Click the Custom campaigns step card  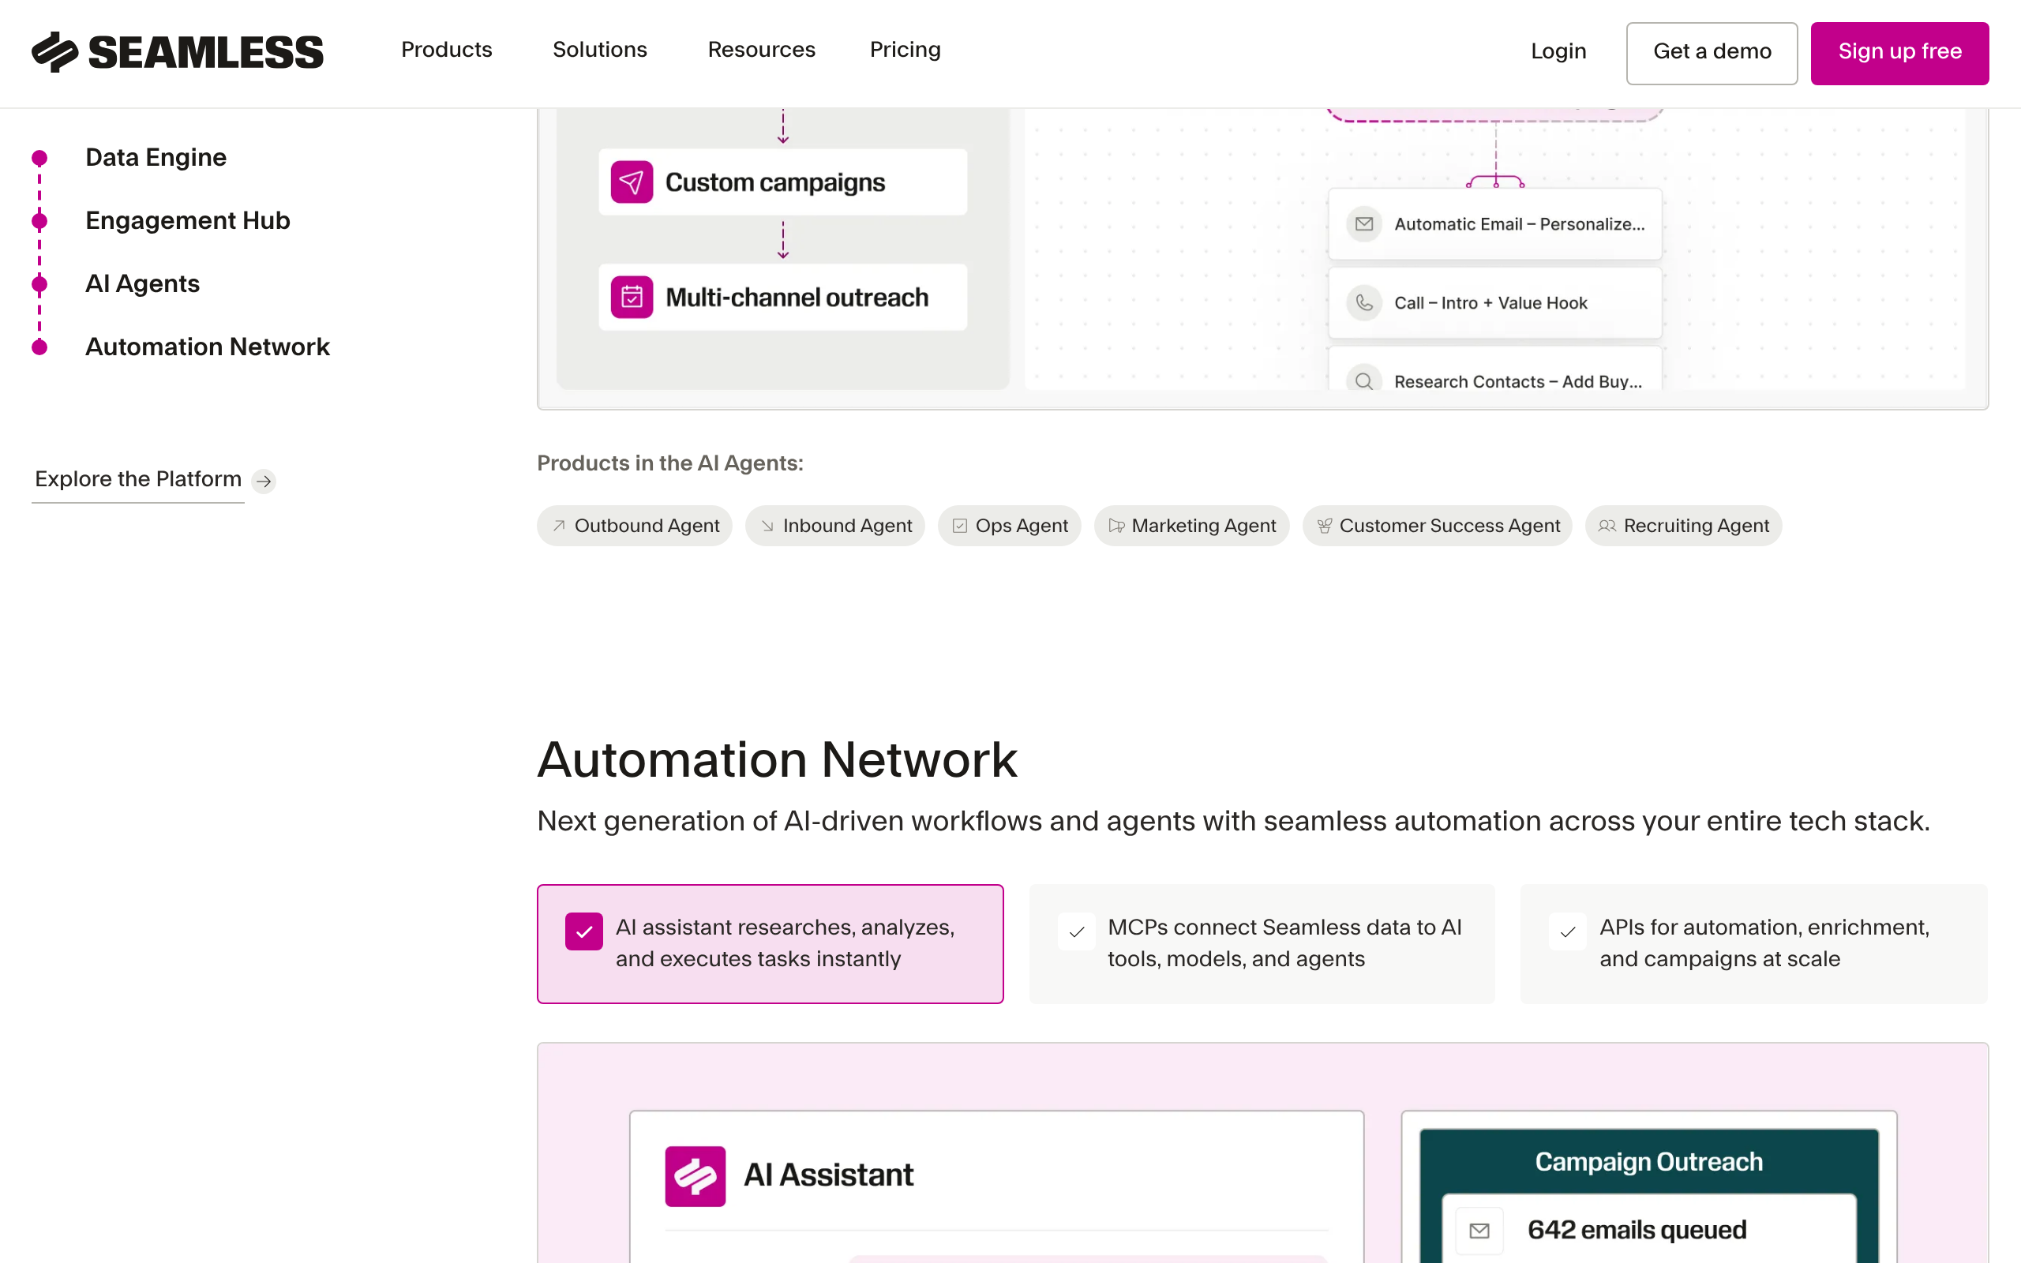click(x=782, y=182)
